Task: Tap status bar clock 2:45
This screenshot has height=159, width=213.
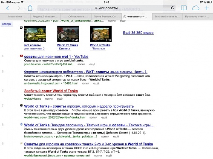Action: tap(106, 2)
